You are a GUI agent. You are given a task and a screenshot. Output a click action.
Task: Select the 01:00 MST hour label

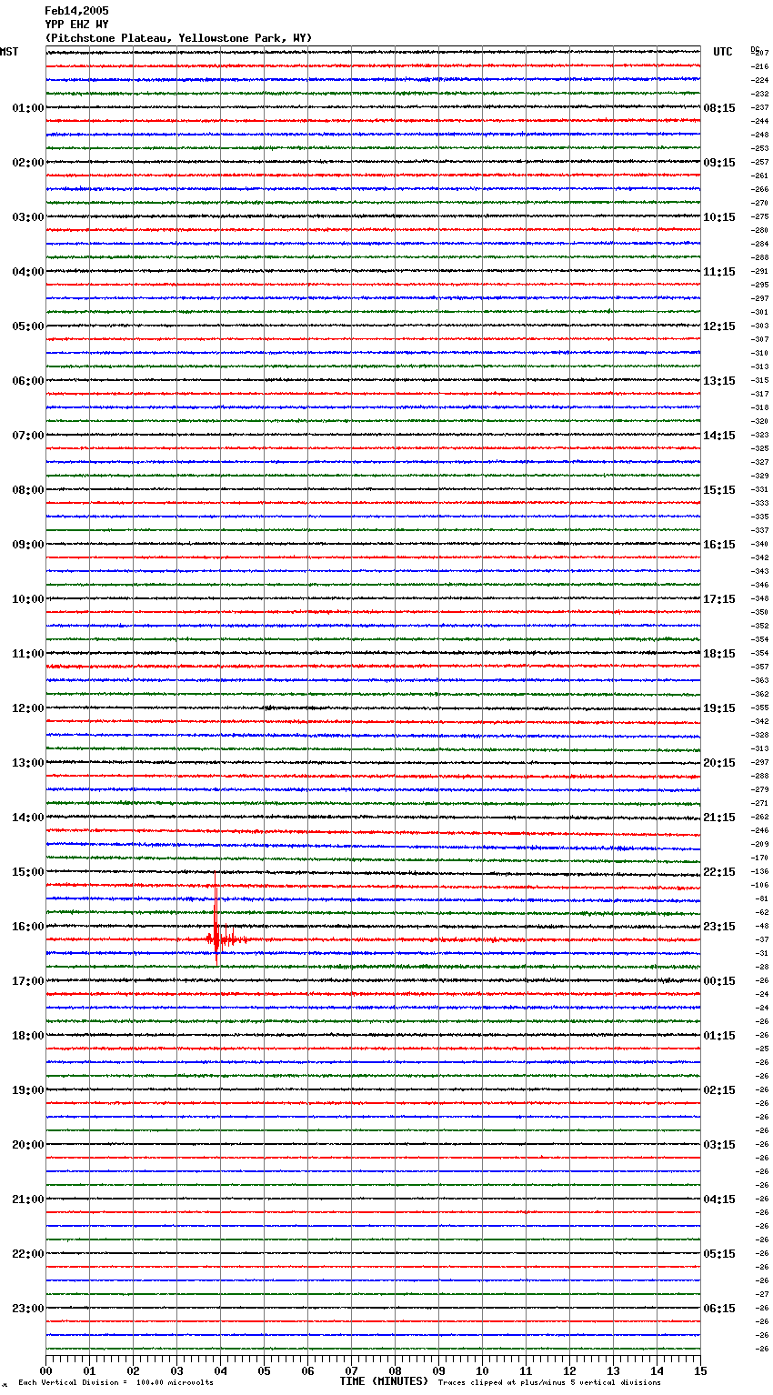[x=28, y=108]
